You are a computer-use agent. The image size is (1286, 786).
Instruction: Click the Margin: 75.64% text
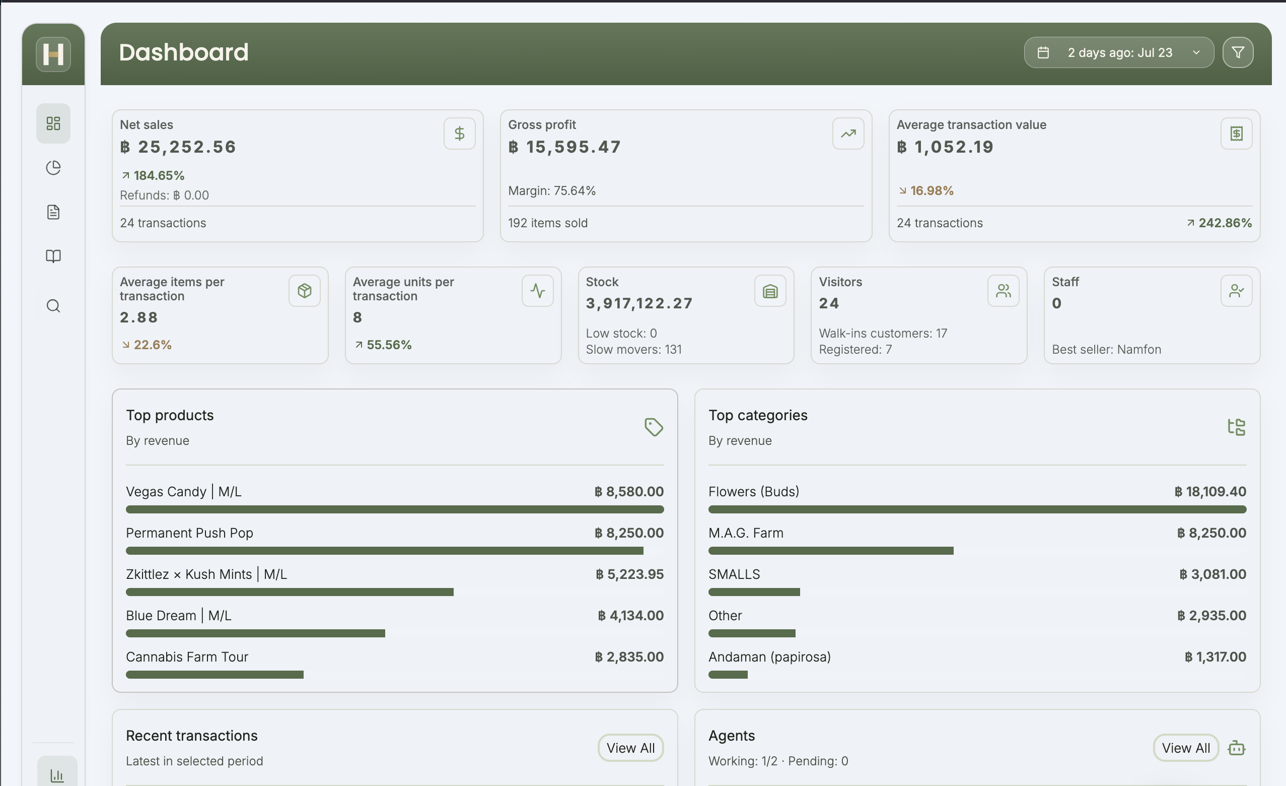[552, 190]
